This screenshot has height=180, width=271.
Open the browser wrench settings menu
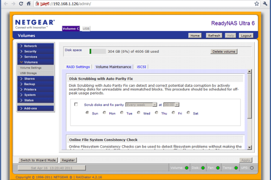265,4
